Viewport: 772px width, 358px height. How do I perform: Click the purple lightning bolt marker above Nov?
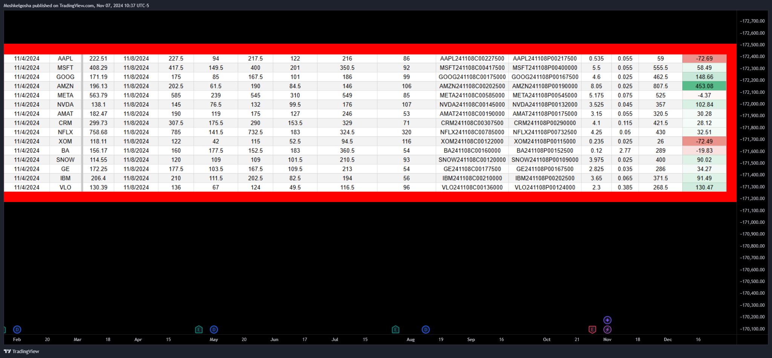pyautogui.click(x=607, y=329)
